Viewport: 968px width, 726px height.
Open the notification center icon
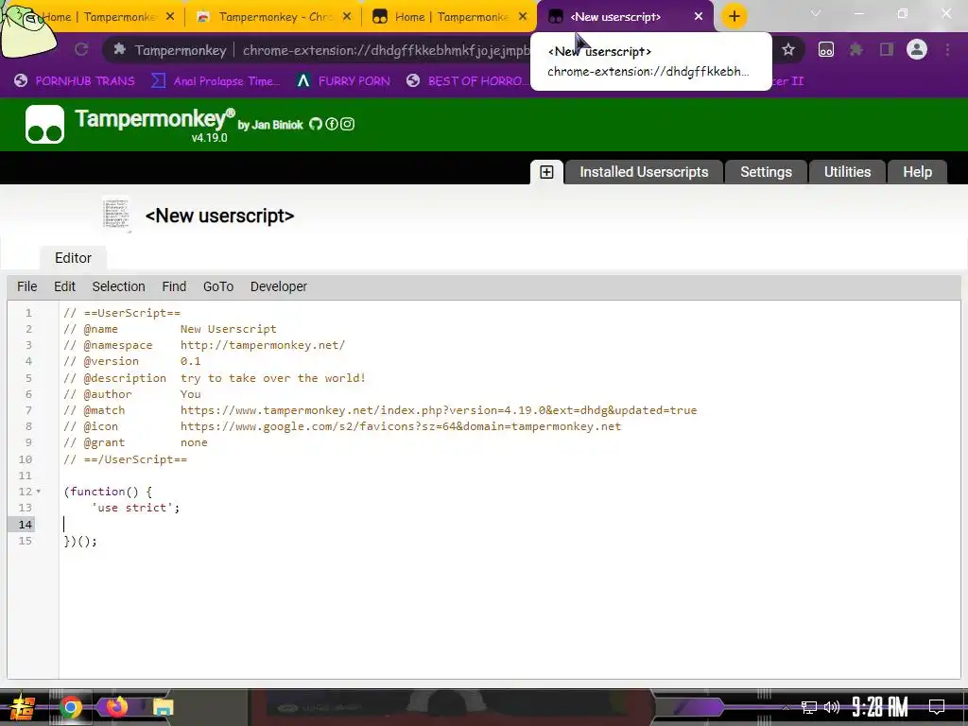pyautogui.click(x=937, y=706)
